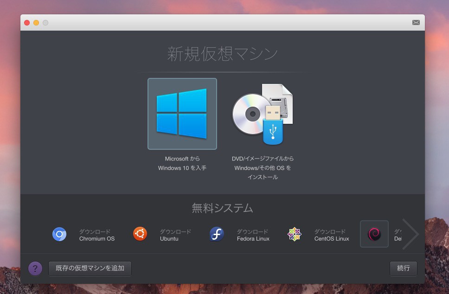Click the 'ダウンロード Fedora Linux' text

[x=253, y=235]
